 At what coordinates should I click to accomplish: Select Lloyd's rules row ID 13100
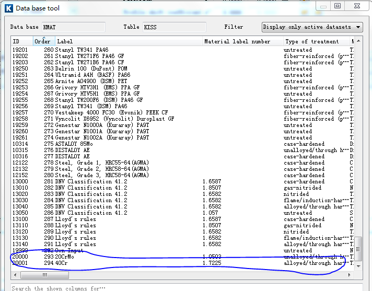[x=183, y=219]
